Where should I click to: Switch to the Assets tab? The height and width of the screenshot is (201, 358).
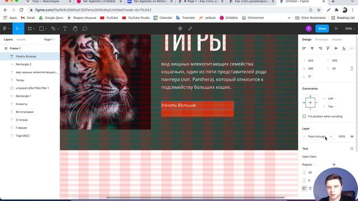pyautogui.click(x=21, y=40)
